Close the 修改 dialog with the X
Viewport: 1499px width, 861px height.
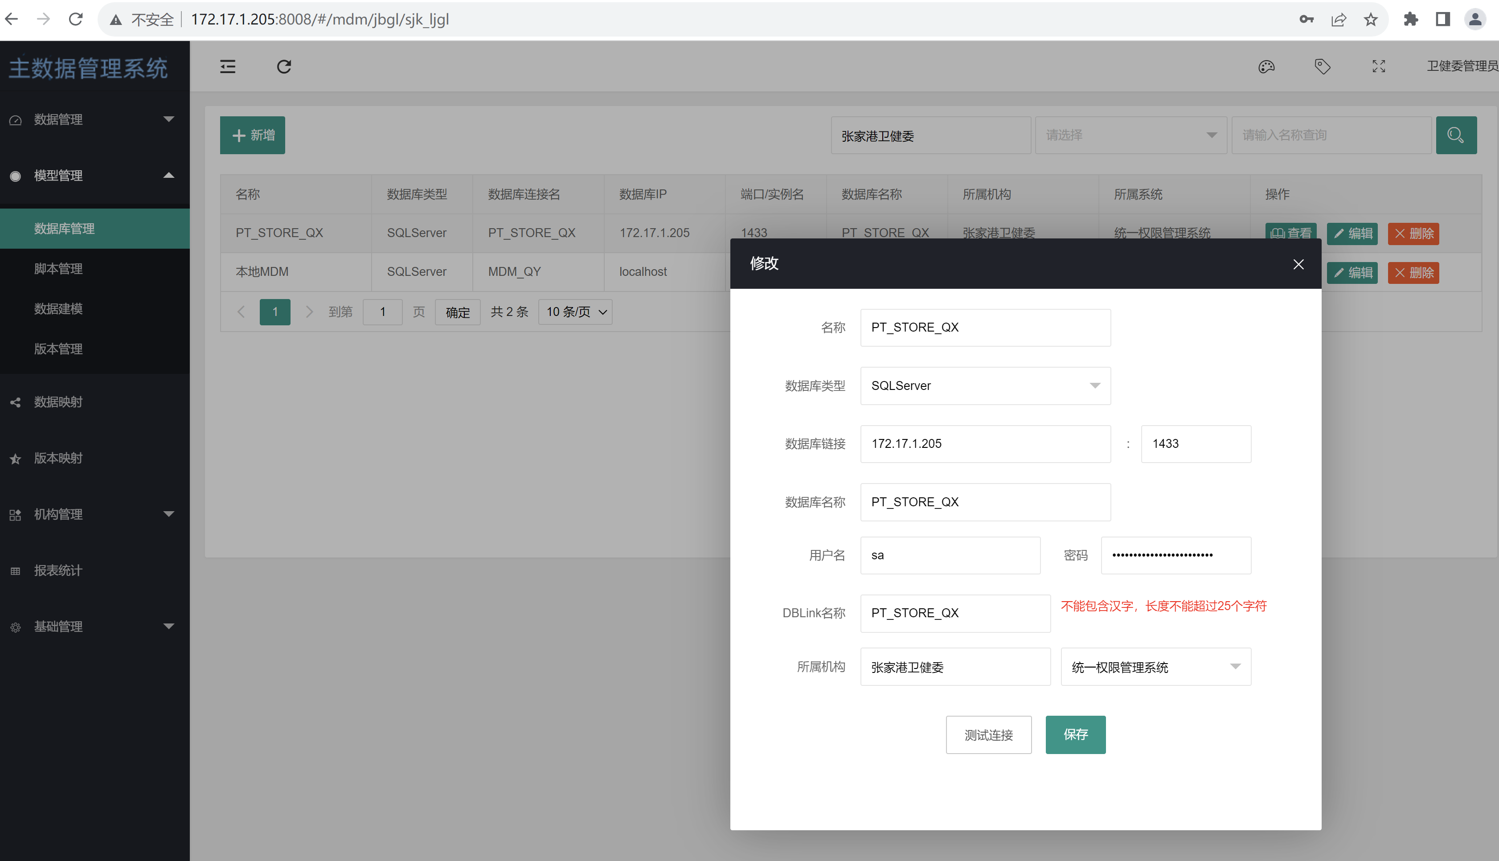1298,264
